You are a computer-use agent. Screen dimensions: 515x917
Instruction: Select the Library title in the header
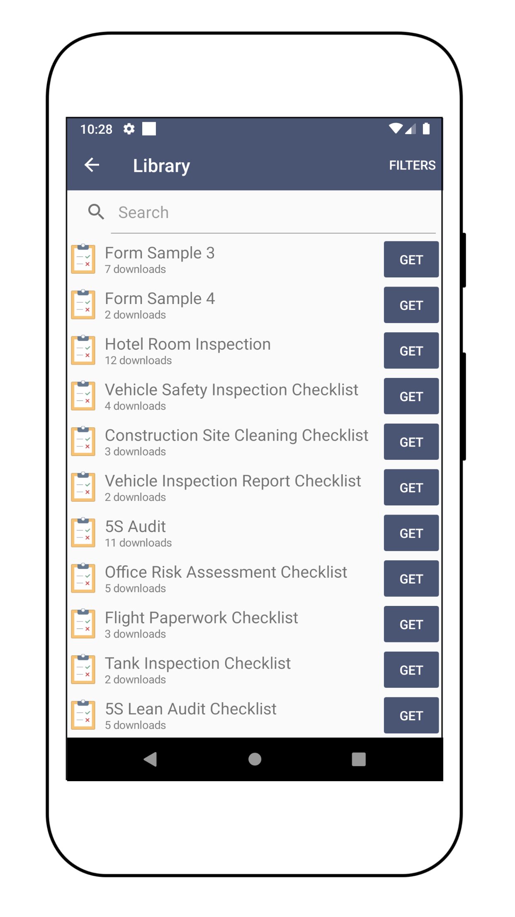pos(161,165)
